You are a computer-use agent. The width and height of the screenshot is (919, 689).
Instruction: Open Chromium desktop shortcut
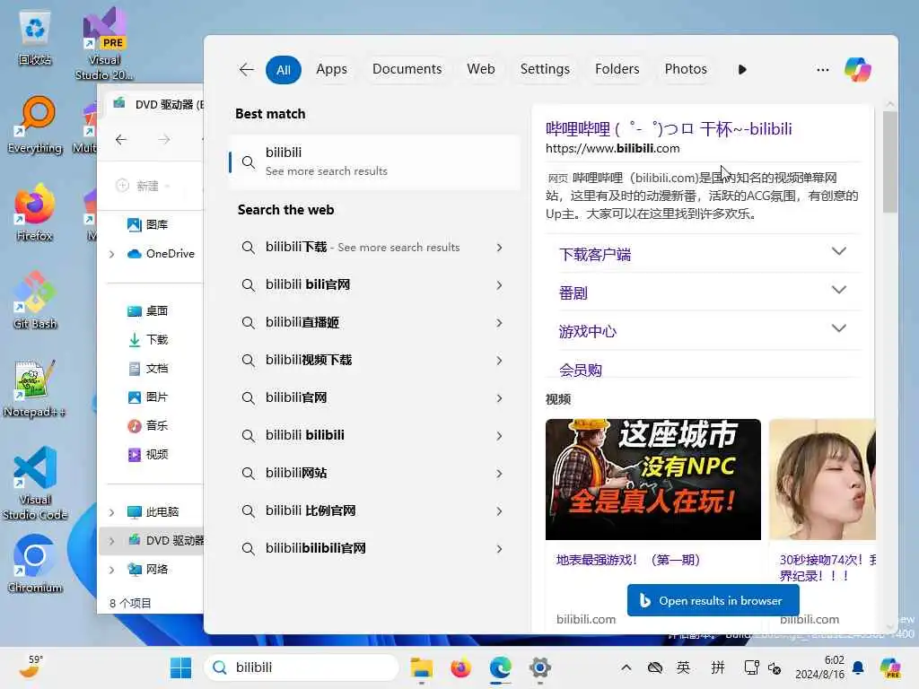(x=35, y=563)
